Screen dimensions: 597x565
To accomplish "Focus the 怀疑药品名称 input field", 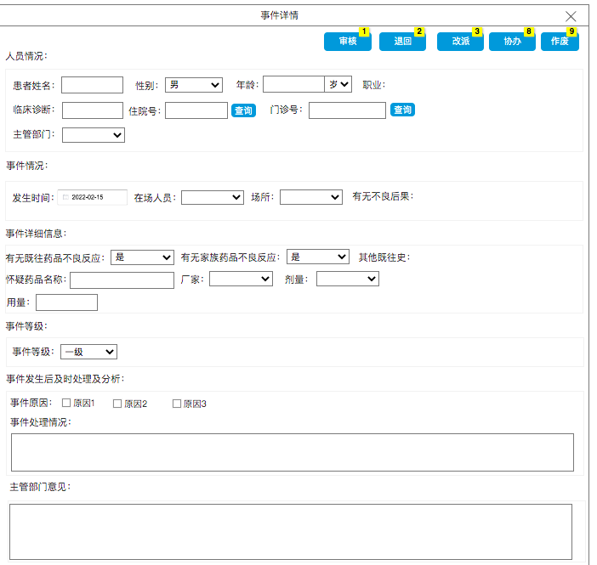I will [122, 280].
